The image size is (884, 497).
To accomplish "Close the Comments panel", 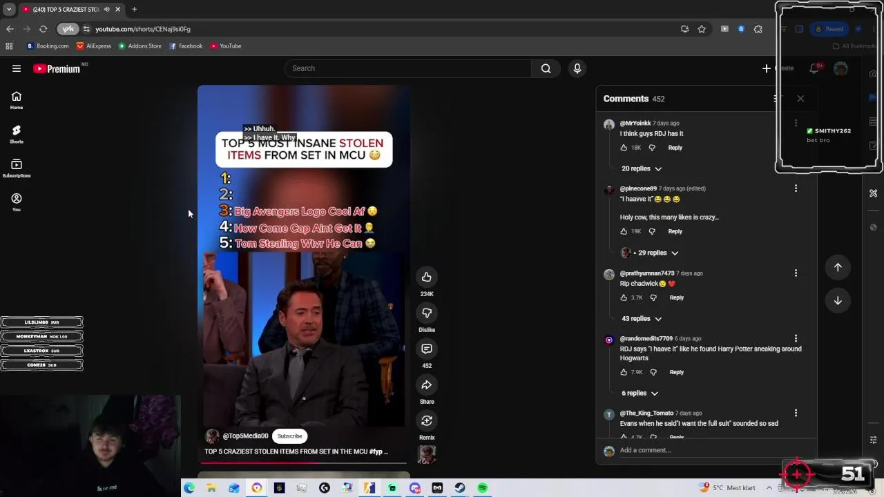I will click(800, 99).
